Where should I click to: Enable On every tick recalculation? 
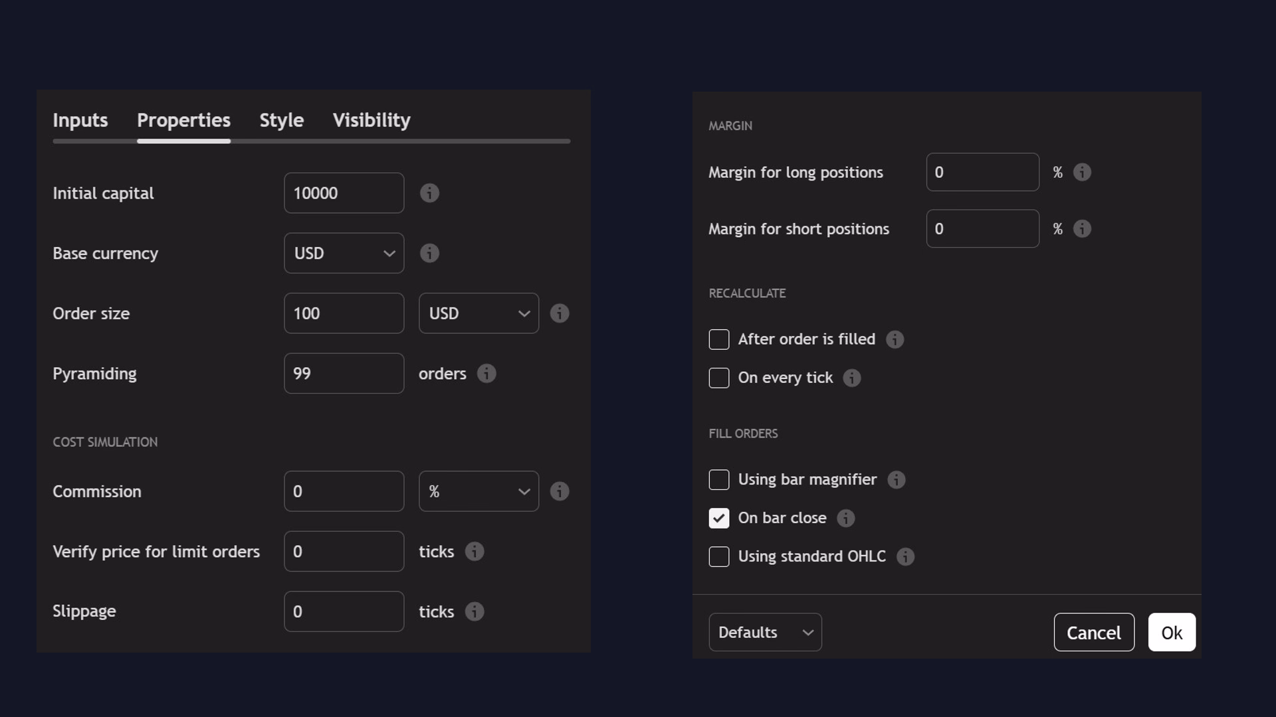tap(719, 378)
